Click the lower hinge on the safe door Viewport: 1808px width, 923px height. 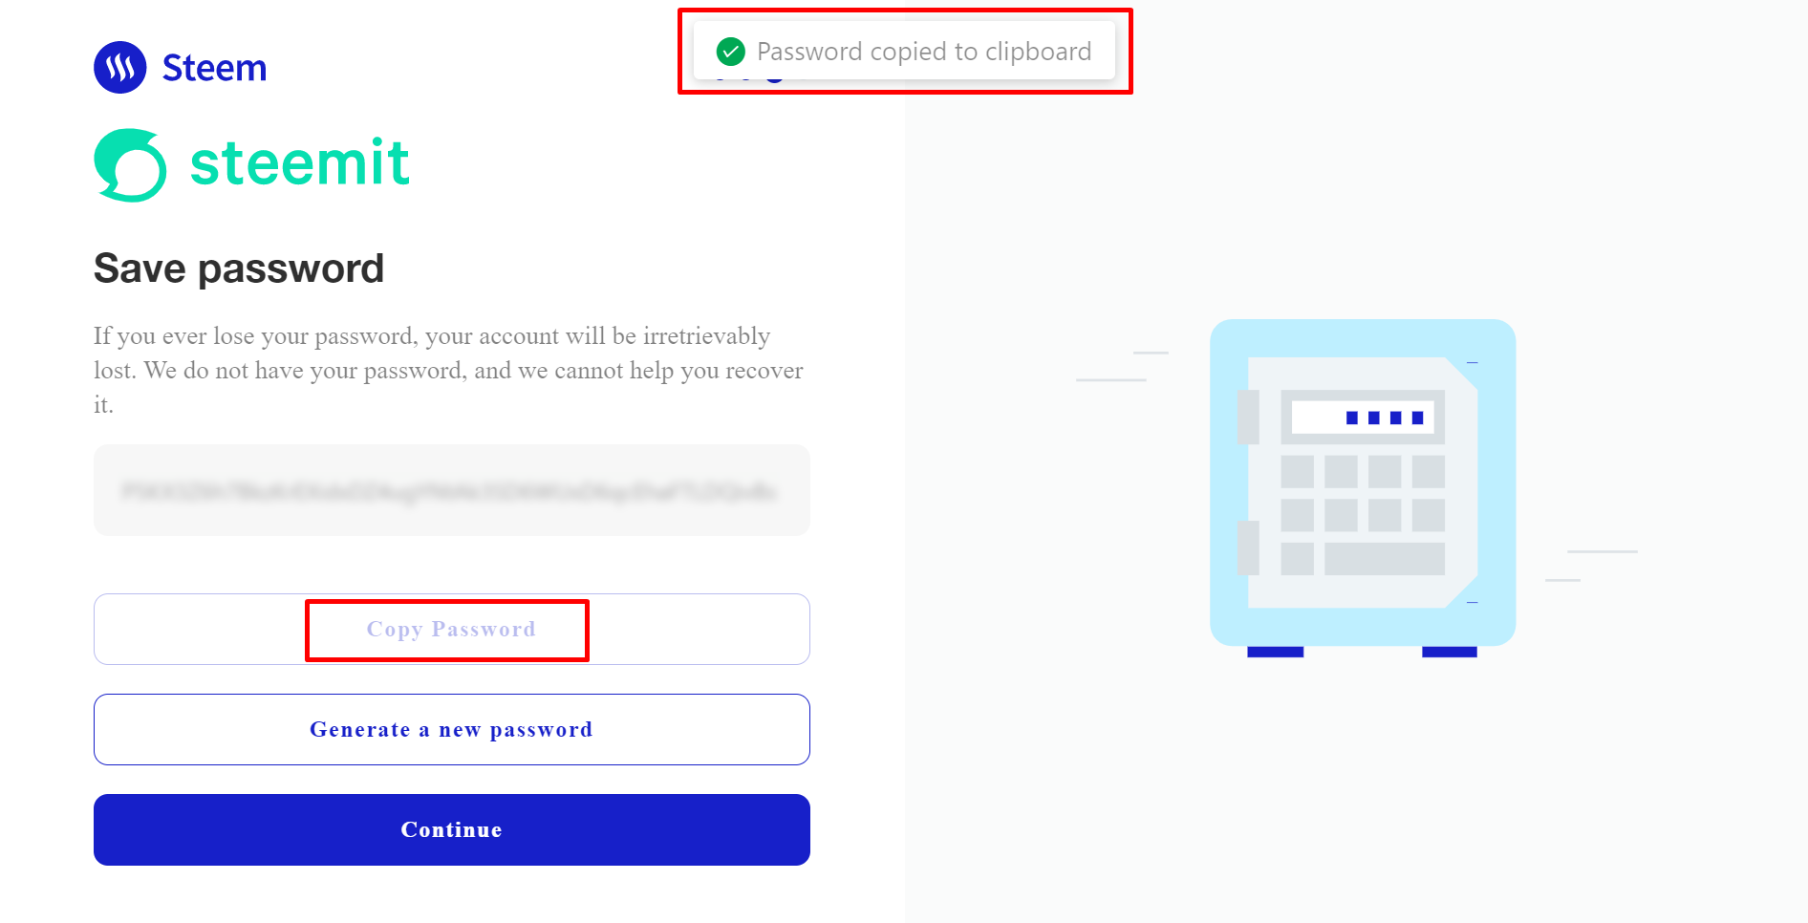pos(1248,547)
